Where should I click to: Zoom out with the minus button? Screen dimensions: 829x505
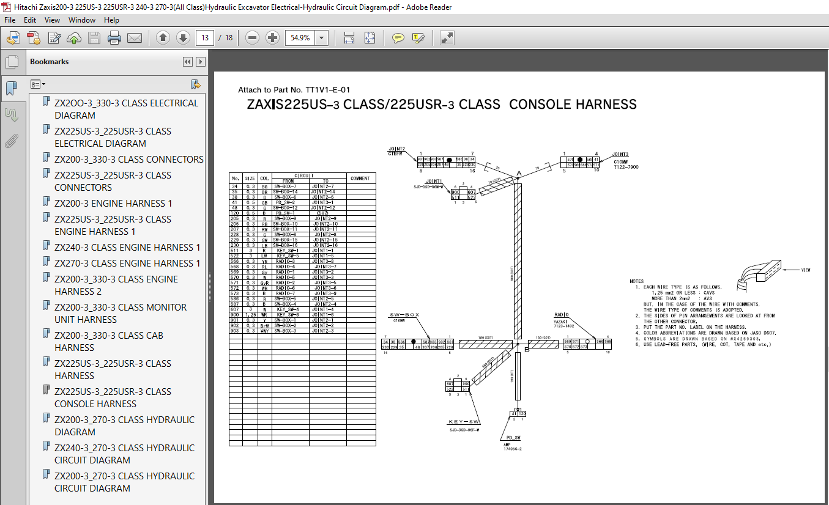(252, 38)
